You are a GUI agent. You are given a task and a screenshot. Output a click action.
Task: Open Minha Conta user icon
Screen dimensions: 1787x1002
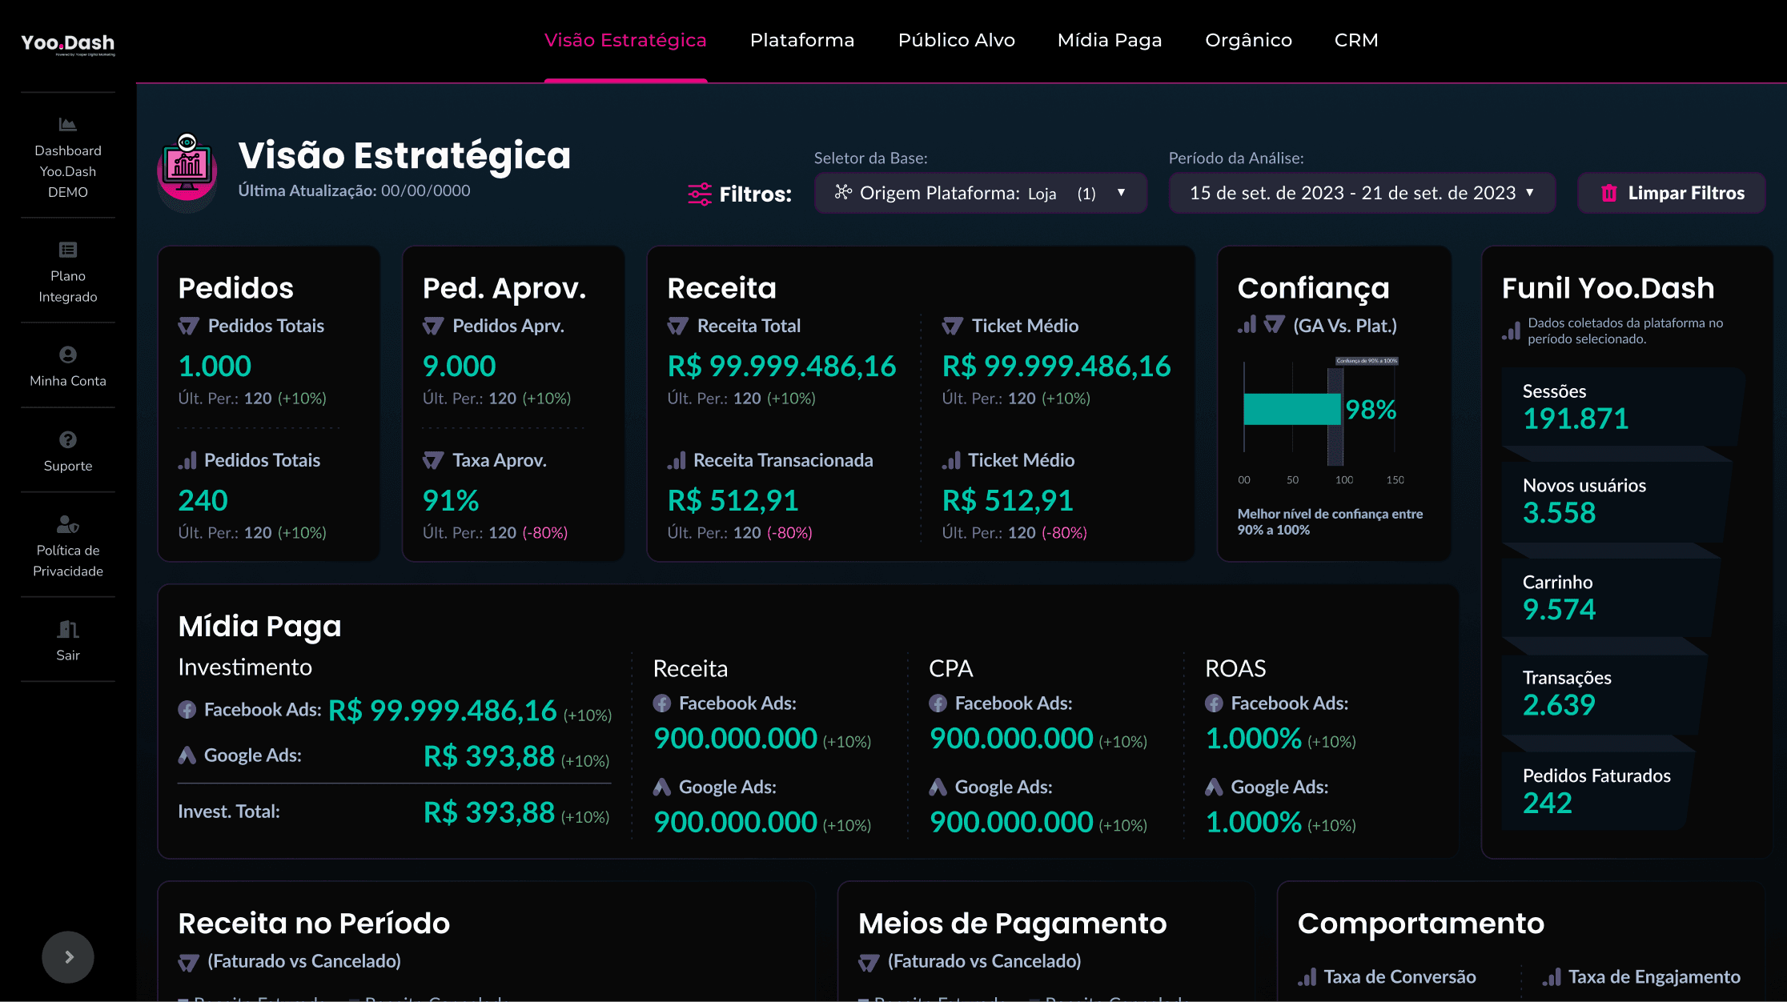pos(68,355)
